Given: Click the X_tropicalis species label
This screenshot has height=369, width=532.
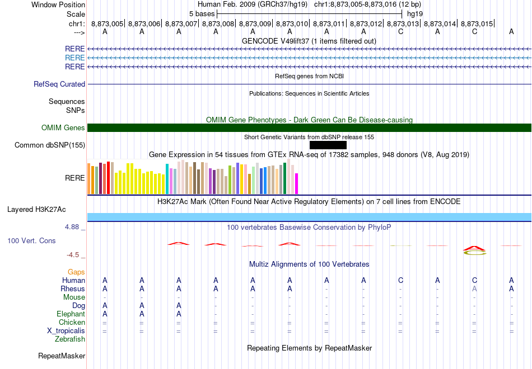Looking at the screenshot, I should click(66, 331).
